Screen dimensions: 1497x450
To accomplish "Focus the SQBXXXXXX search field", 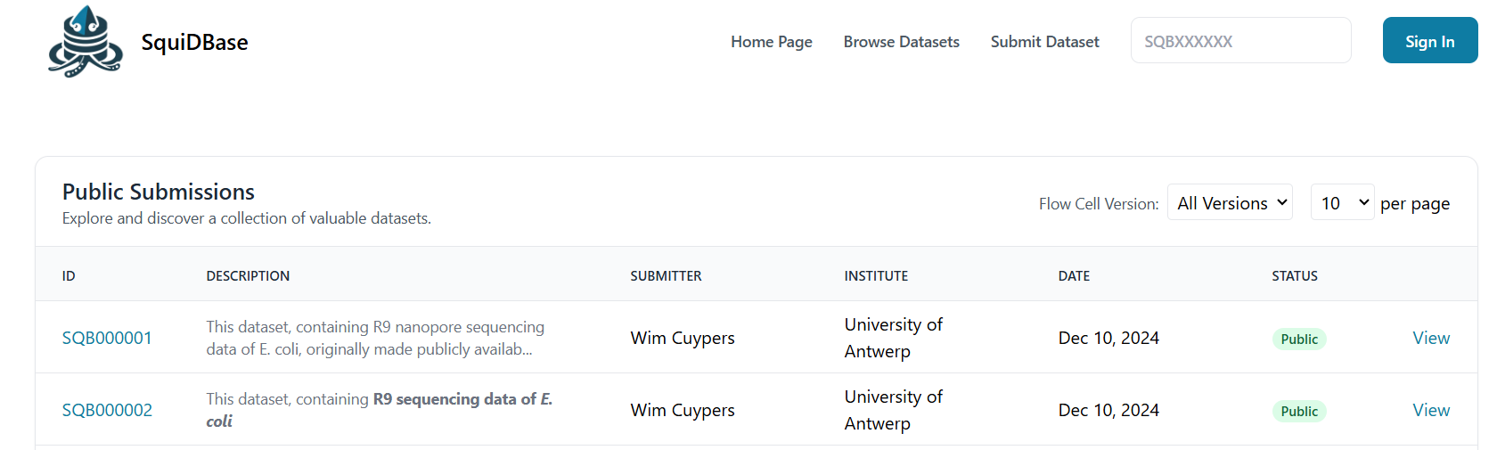I will (1241, 41).
